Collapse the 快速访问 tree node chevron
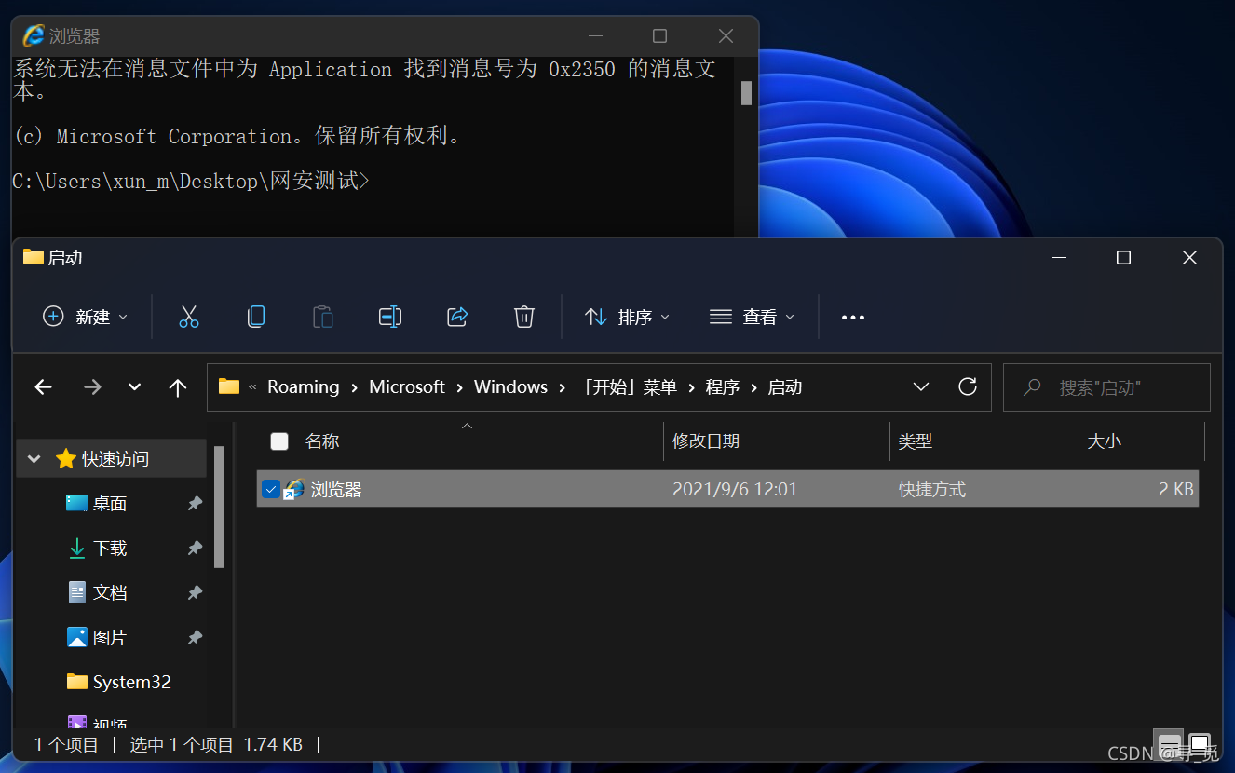Viewport: 1235px width, 773px height. click(x=34, y=459)
